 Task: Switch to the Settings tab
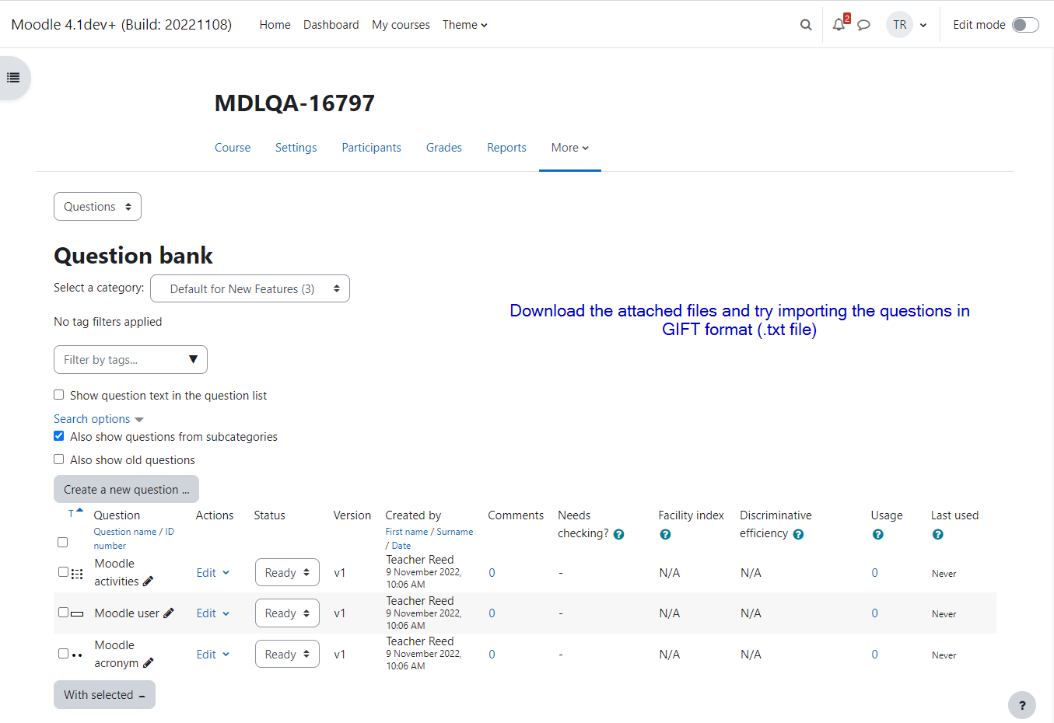[x=296, y=148]
